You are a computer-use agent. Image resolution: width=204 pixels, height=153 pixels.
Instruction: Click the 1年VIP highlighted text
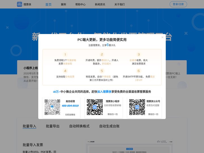(x=139, y=80)
